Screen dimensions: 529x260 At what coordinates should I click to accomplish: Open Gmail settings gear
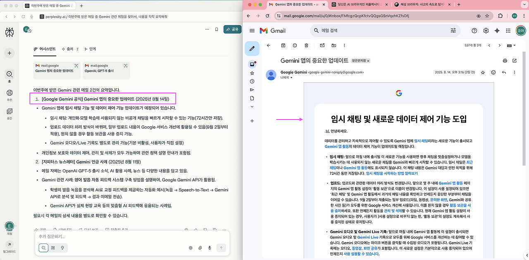[x=486, y=31]
